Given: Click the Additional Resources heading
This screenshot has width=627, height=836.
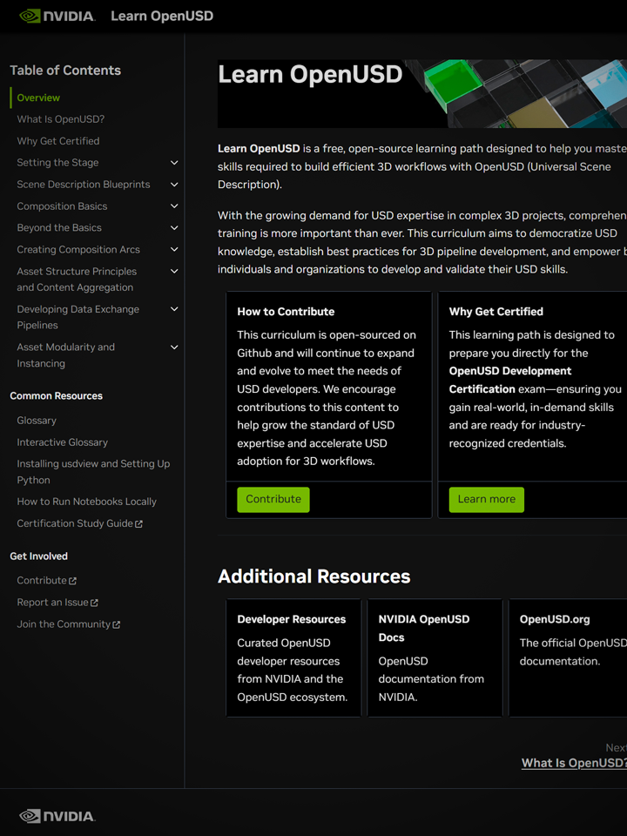Looking at the screenshot, I should click(314, 576).
